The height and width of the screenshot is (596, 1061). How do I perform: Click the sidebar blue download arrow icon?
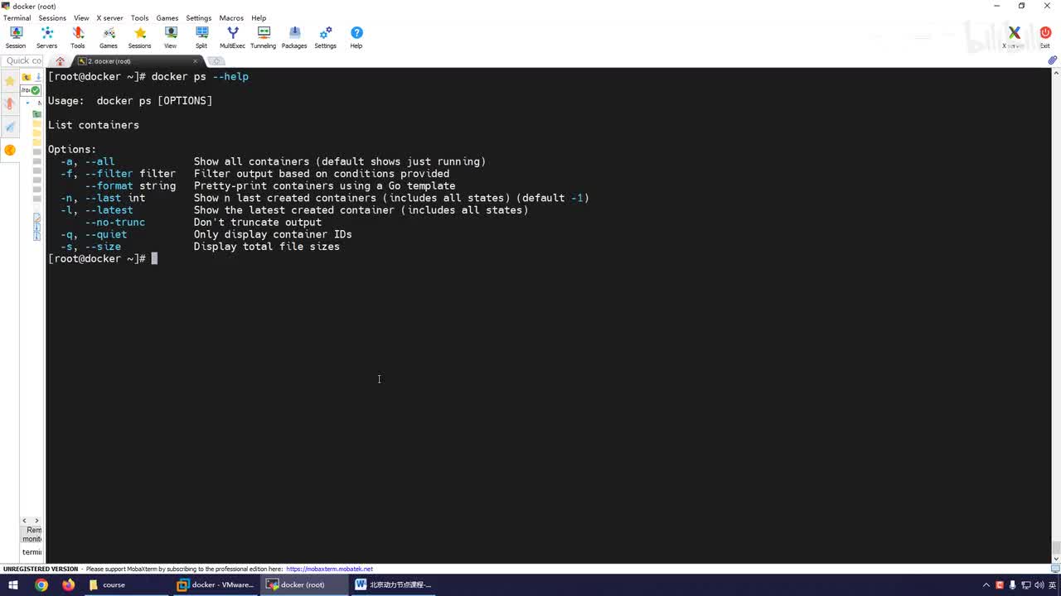pos(38,77)
